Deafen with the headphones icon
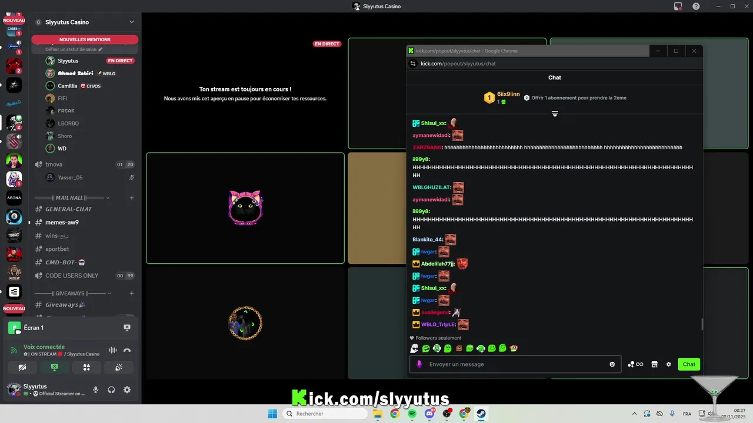Screen dimensions: 753x423 click(111, 390)
